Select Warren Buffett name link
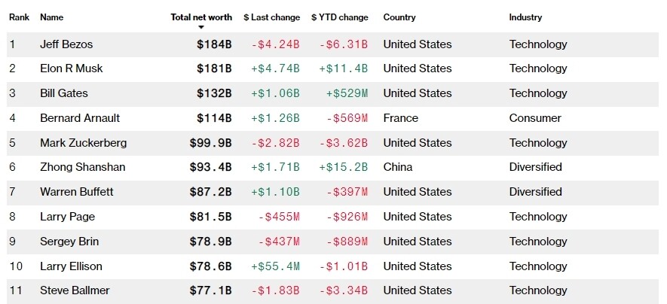667x304 pixels. pyautogui.click(x=76, y=192)
